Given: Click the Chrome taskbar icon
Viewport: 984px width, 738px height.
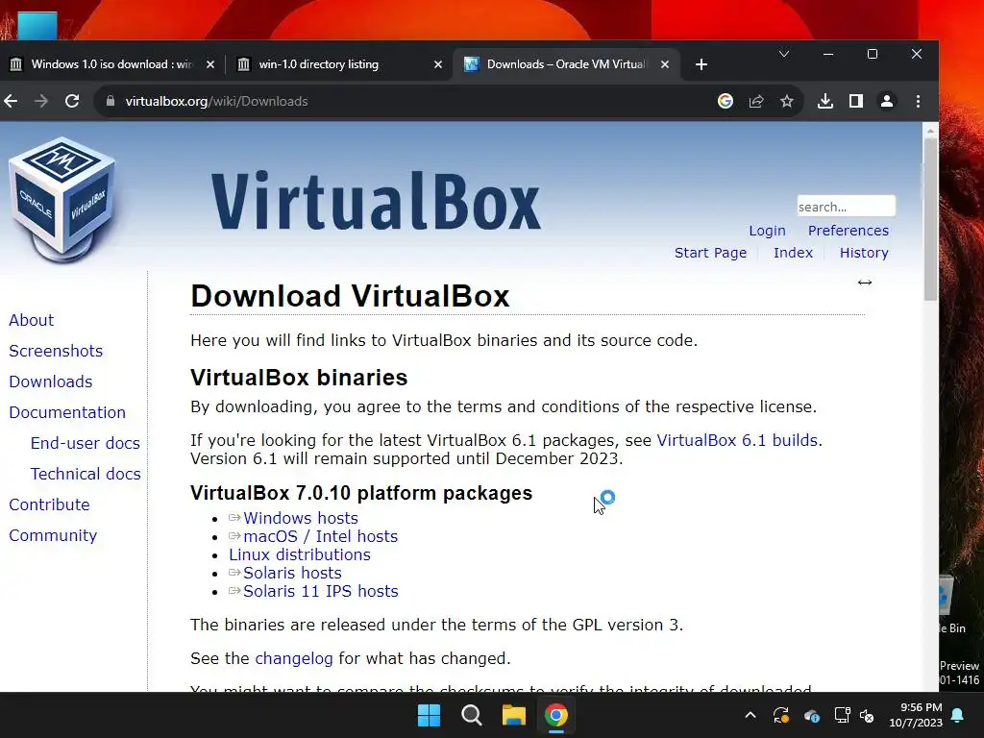Looking at the screenshot, I should pyautogui.click(x=556, y=715).
